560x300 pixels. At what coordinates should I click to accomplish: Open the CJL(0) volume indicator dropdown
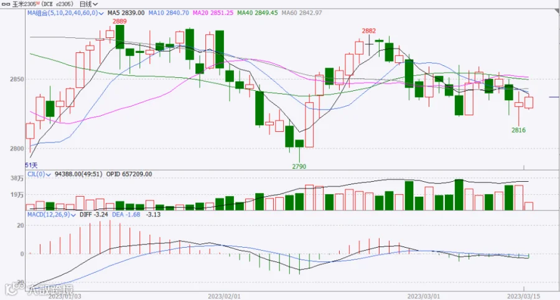[40, 174]
